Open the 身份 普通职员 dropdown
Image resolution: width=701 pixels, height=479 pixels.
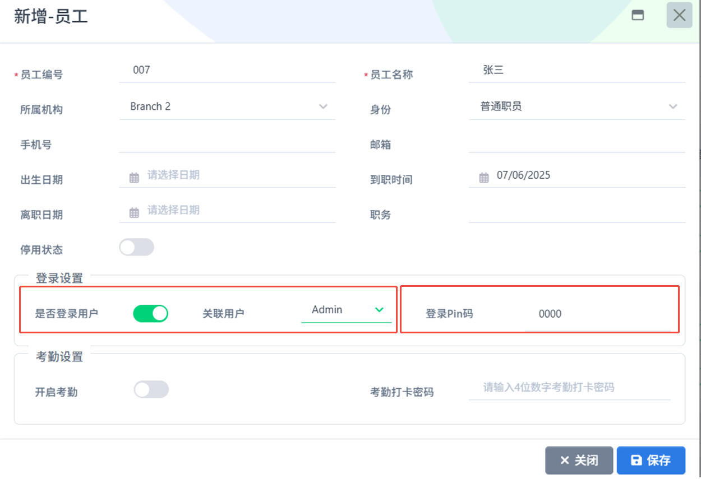tap(577, 106)
